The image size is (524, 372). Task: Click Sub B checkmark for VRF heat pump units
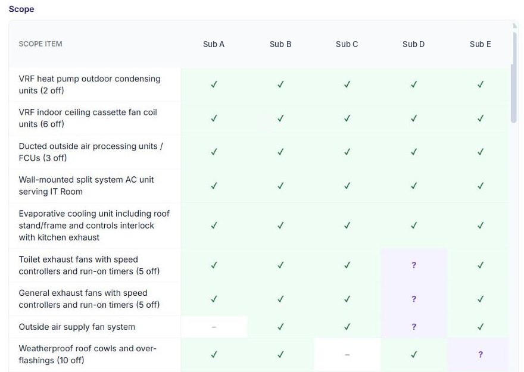280,85
